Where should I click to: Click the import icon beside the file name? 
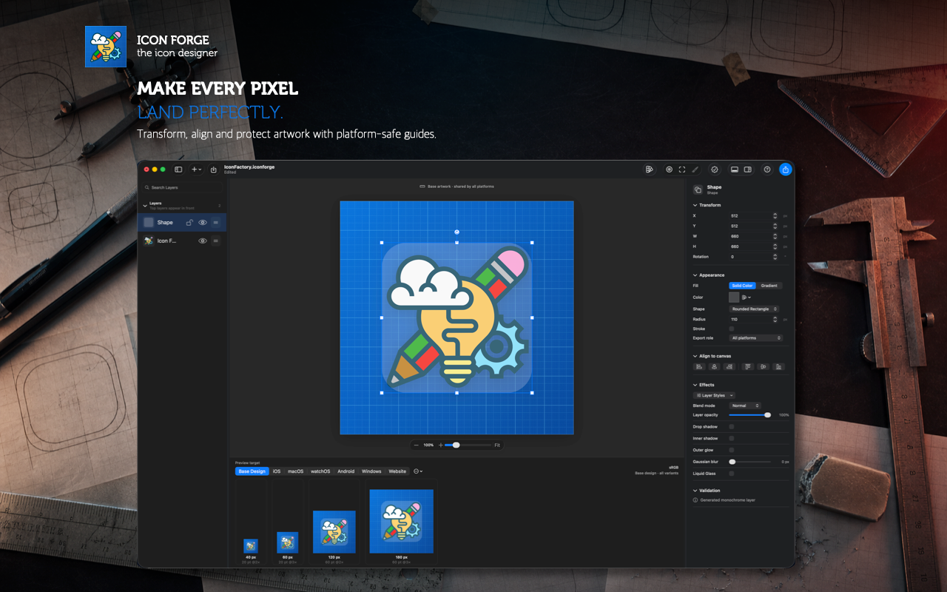(214, 169)
